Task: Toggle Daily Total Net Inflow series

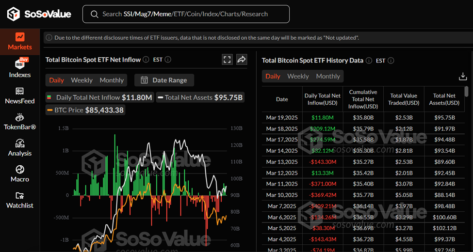Action: [100, 97]
